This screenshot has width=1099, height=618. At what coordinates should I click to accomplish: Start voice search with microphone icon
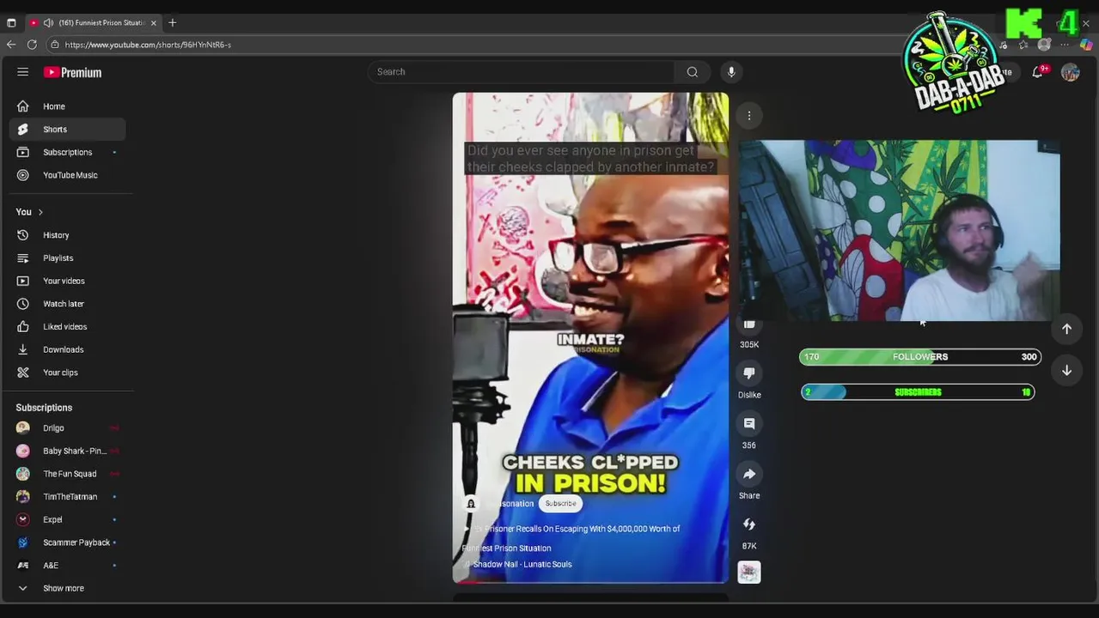731,72
